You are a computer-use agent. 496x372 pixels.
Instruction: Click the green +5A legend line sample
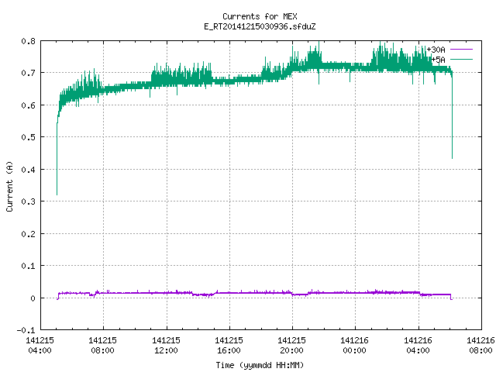461,60
